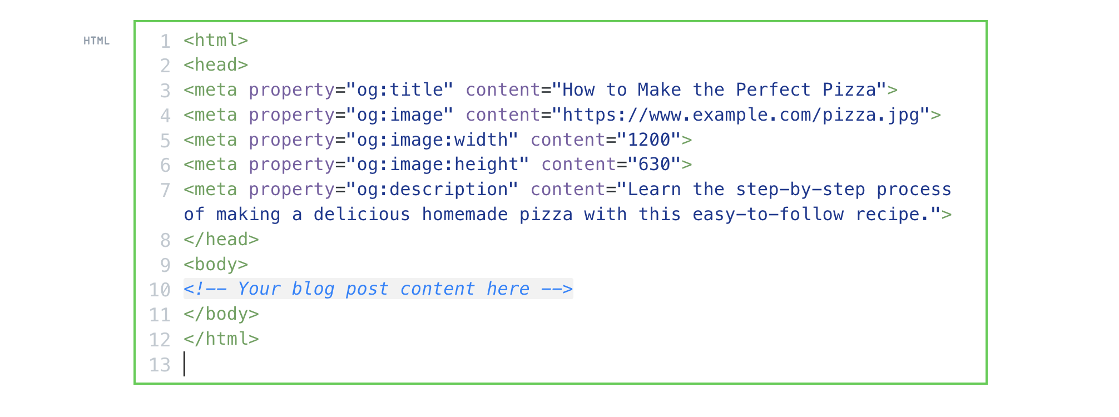This screenshot has width=1119, height=417.
Task: Click line number 13 in gutter
Action: pyautogui.click(x=160, y=365)
